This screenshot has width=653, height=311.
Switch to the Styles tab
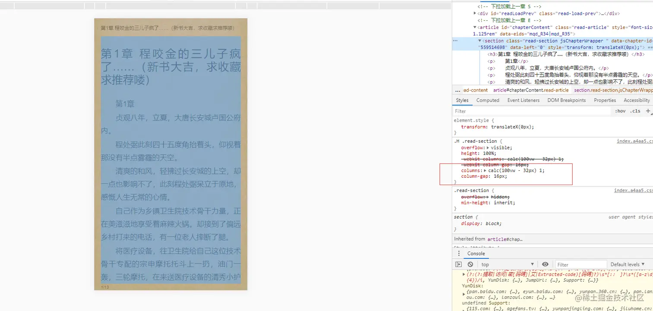(462, 100)
